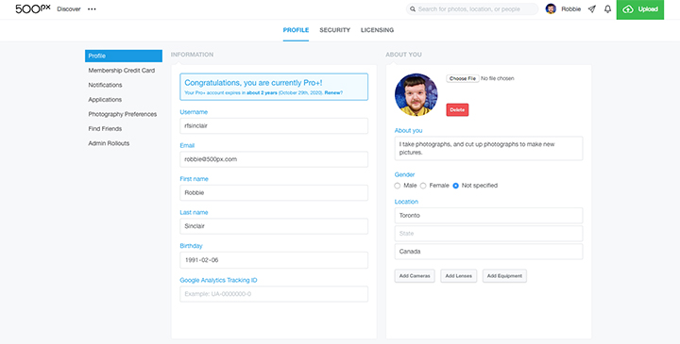The height and width of the screenshot is (344, 680).
Task: Open the Discover menu
Action: click(x=69, y=9)
